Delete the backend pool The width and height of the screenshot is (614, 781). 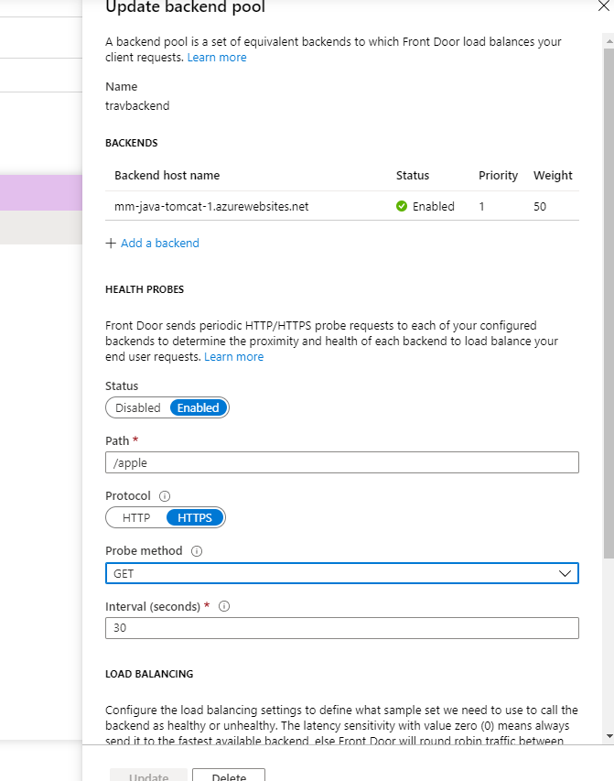(x=229, y=776)
